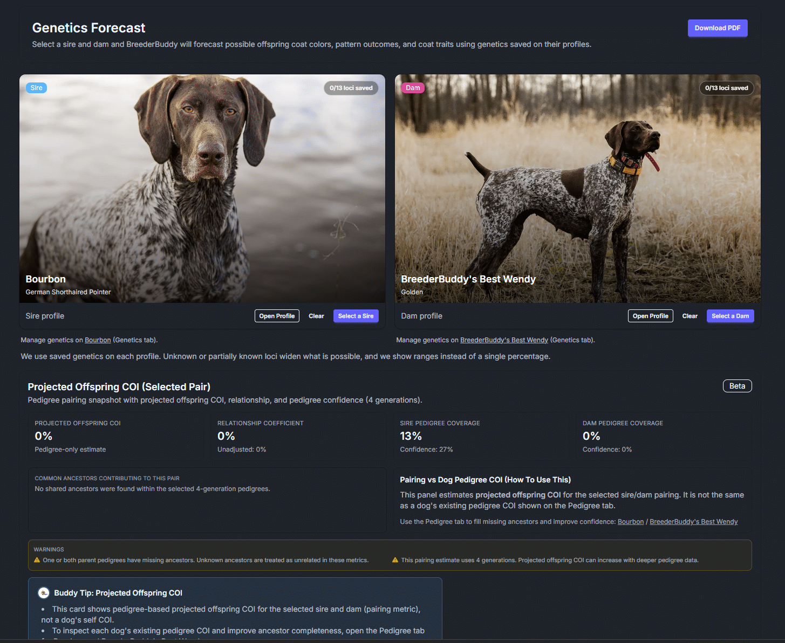Viewport: 785px width, 643px height.
Task: Click the Bourbon link in the pedigree tip
Action: tap(631, 521)
